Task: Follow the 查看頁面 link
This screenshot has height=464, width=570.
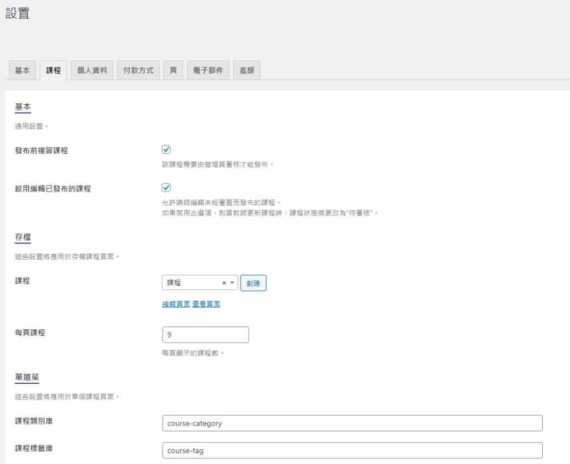Action: coord(206,304)
